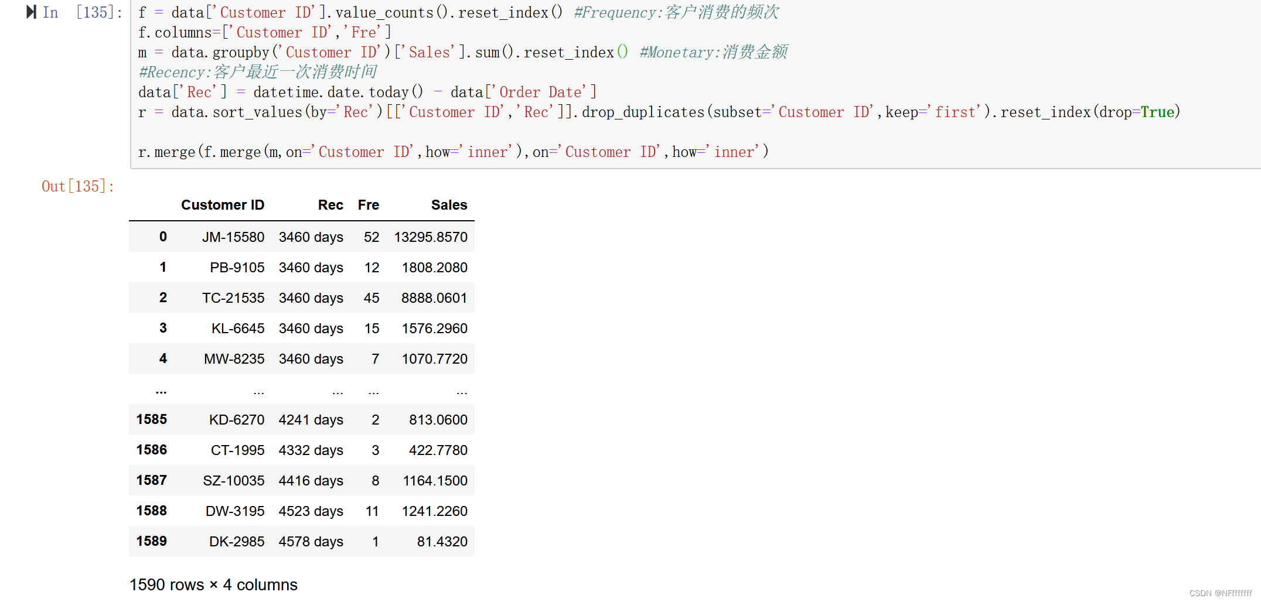This screenshot has width=1261, height=602.
Task: Click the #Recency comment line in the code
Action: pyautogui.click(x=257, y=72)
